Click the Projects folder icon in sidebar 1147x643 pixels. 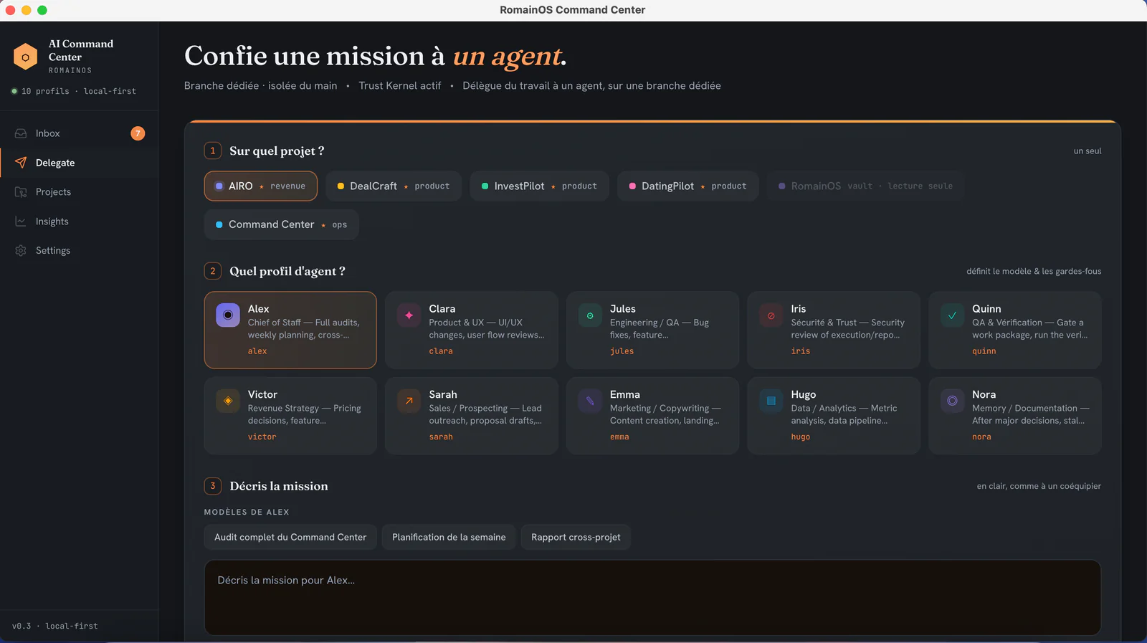(21, 192)
